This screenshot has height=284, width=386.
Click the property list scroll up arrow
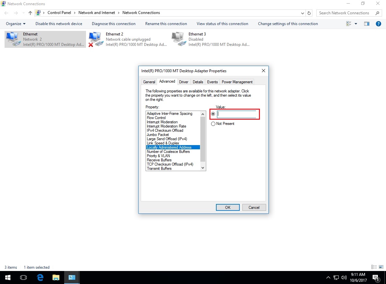(x=203, y=114)
